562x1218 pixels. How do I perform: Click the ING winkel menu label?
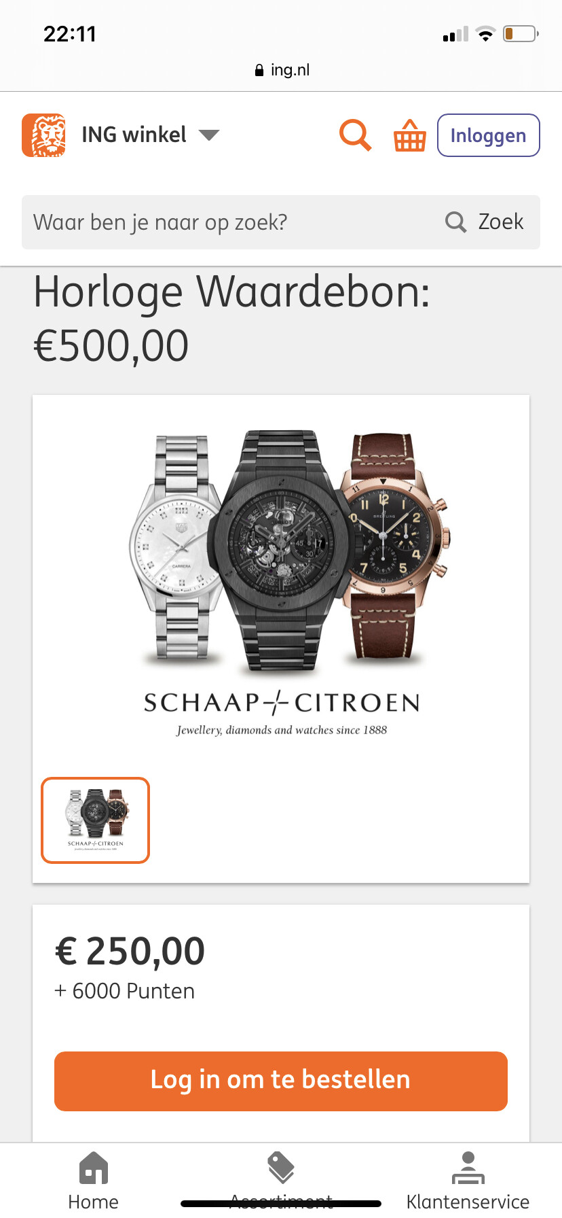click(x=134, y=135)
